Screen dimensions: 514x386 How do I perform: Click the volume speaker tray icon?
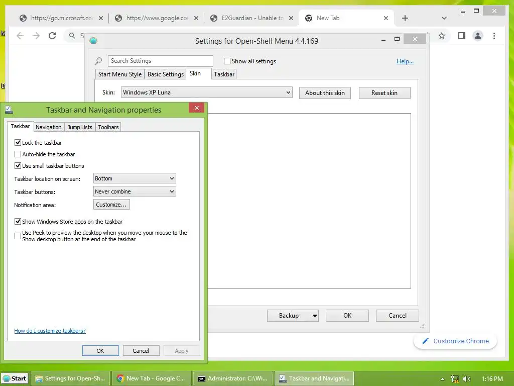tap(467, 379)
